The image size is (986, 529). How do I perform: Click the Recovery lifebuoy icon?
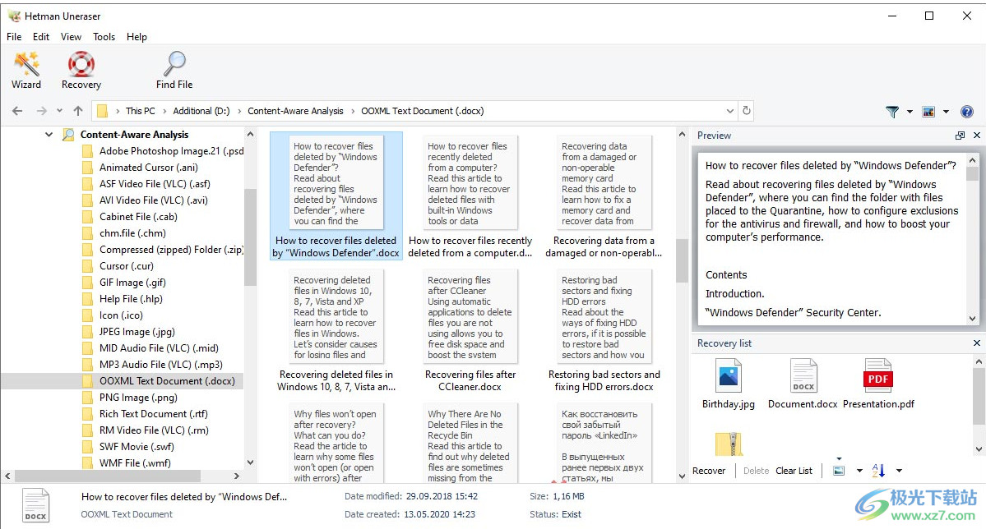tap(81, 70)
